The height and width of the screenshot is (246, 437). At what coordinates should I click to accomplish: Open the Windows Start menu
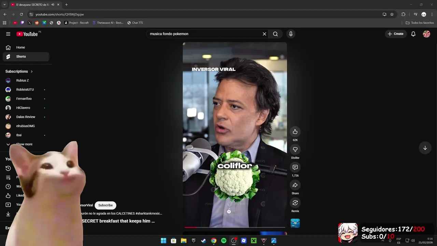tap(164, 241)
